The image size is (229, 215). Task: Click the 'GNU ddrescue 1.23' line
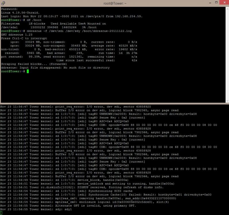coord(17,35)
